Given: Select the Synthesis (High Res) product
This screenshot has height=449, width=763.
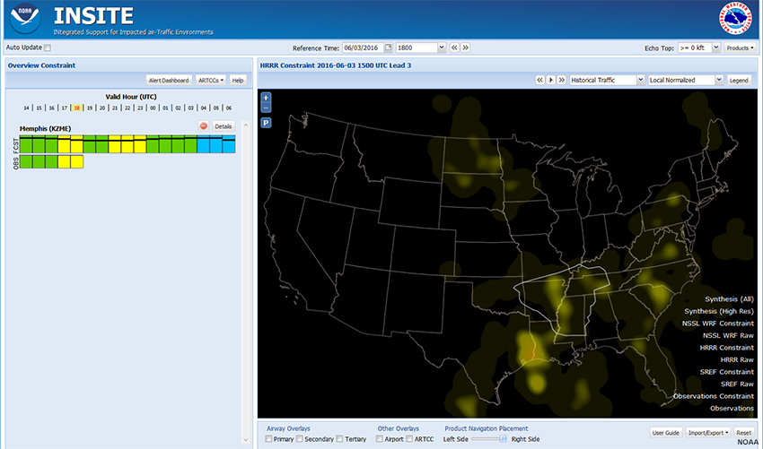Looking at the screenshot, I should [x=719, y=312].
